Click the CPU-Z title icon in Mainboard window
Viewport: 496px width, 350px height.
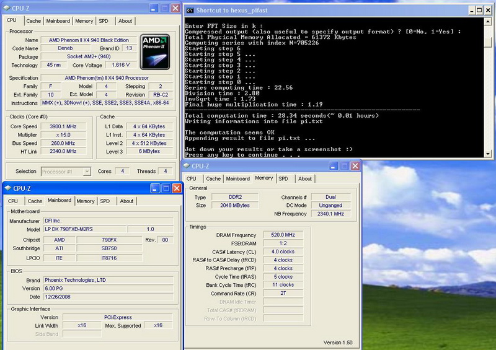(8, 188)
